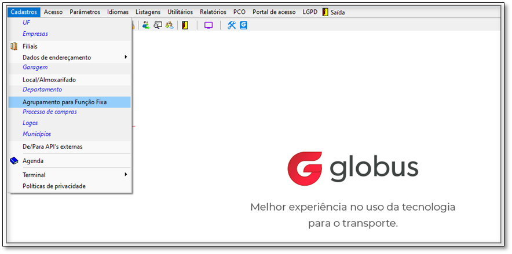
Task: Click the yellow exit door toolbar icon
Action: point(185,25)
